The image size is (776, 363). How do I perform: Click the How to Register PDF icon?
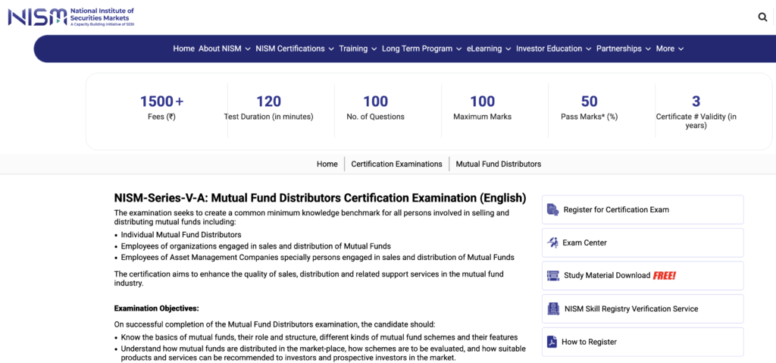[552, 342]
